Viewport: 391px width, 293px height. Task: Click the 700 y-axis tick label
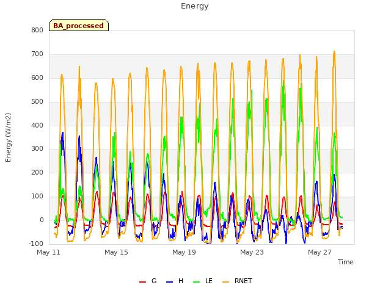coord(37,54)
